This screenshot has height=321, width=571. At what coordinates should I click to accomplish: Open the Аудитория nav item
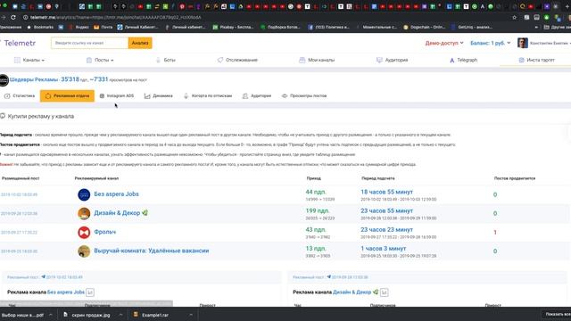tap(393, 60)
